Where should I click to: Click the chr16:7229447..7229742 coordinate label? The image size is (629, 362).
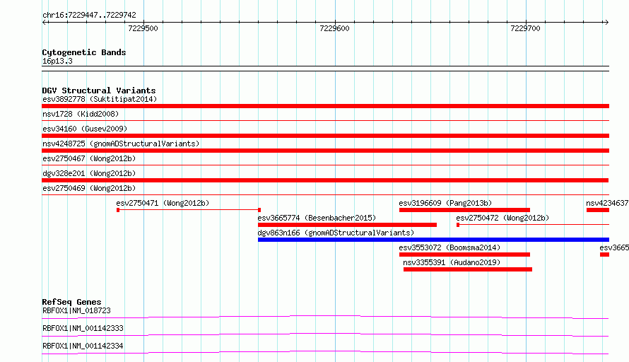point(89,15)
